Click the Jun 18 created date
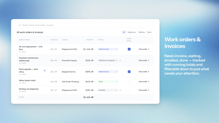Image resolution: width=219 pixels, height=123 pixels. tap(54, 81)
